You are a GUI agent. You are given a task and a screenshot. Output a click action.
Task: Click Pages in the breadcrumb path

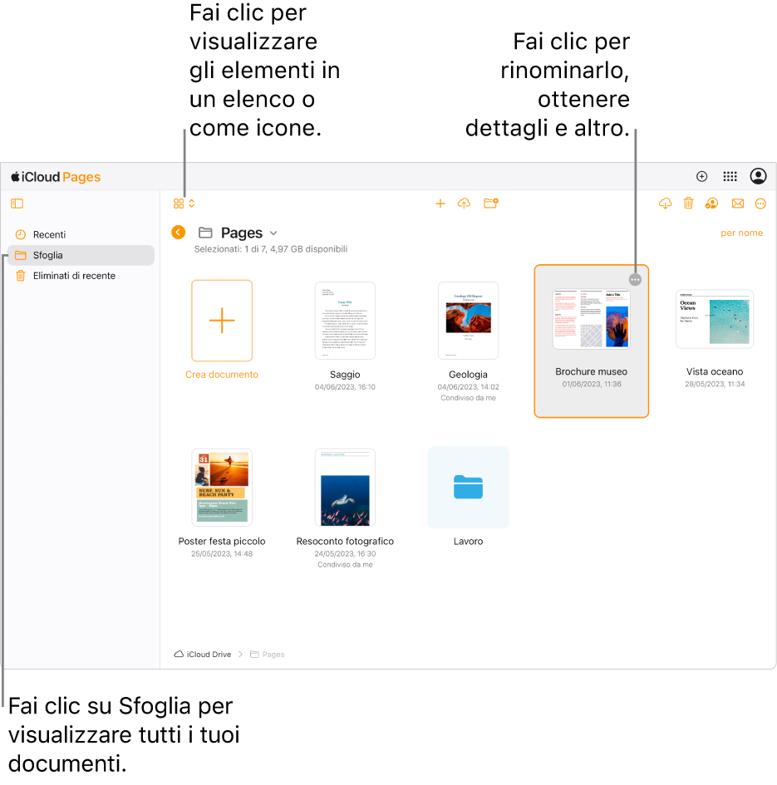[268, 655]
